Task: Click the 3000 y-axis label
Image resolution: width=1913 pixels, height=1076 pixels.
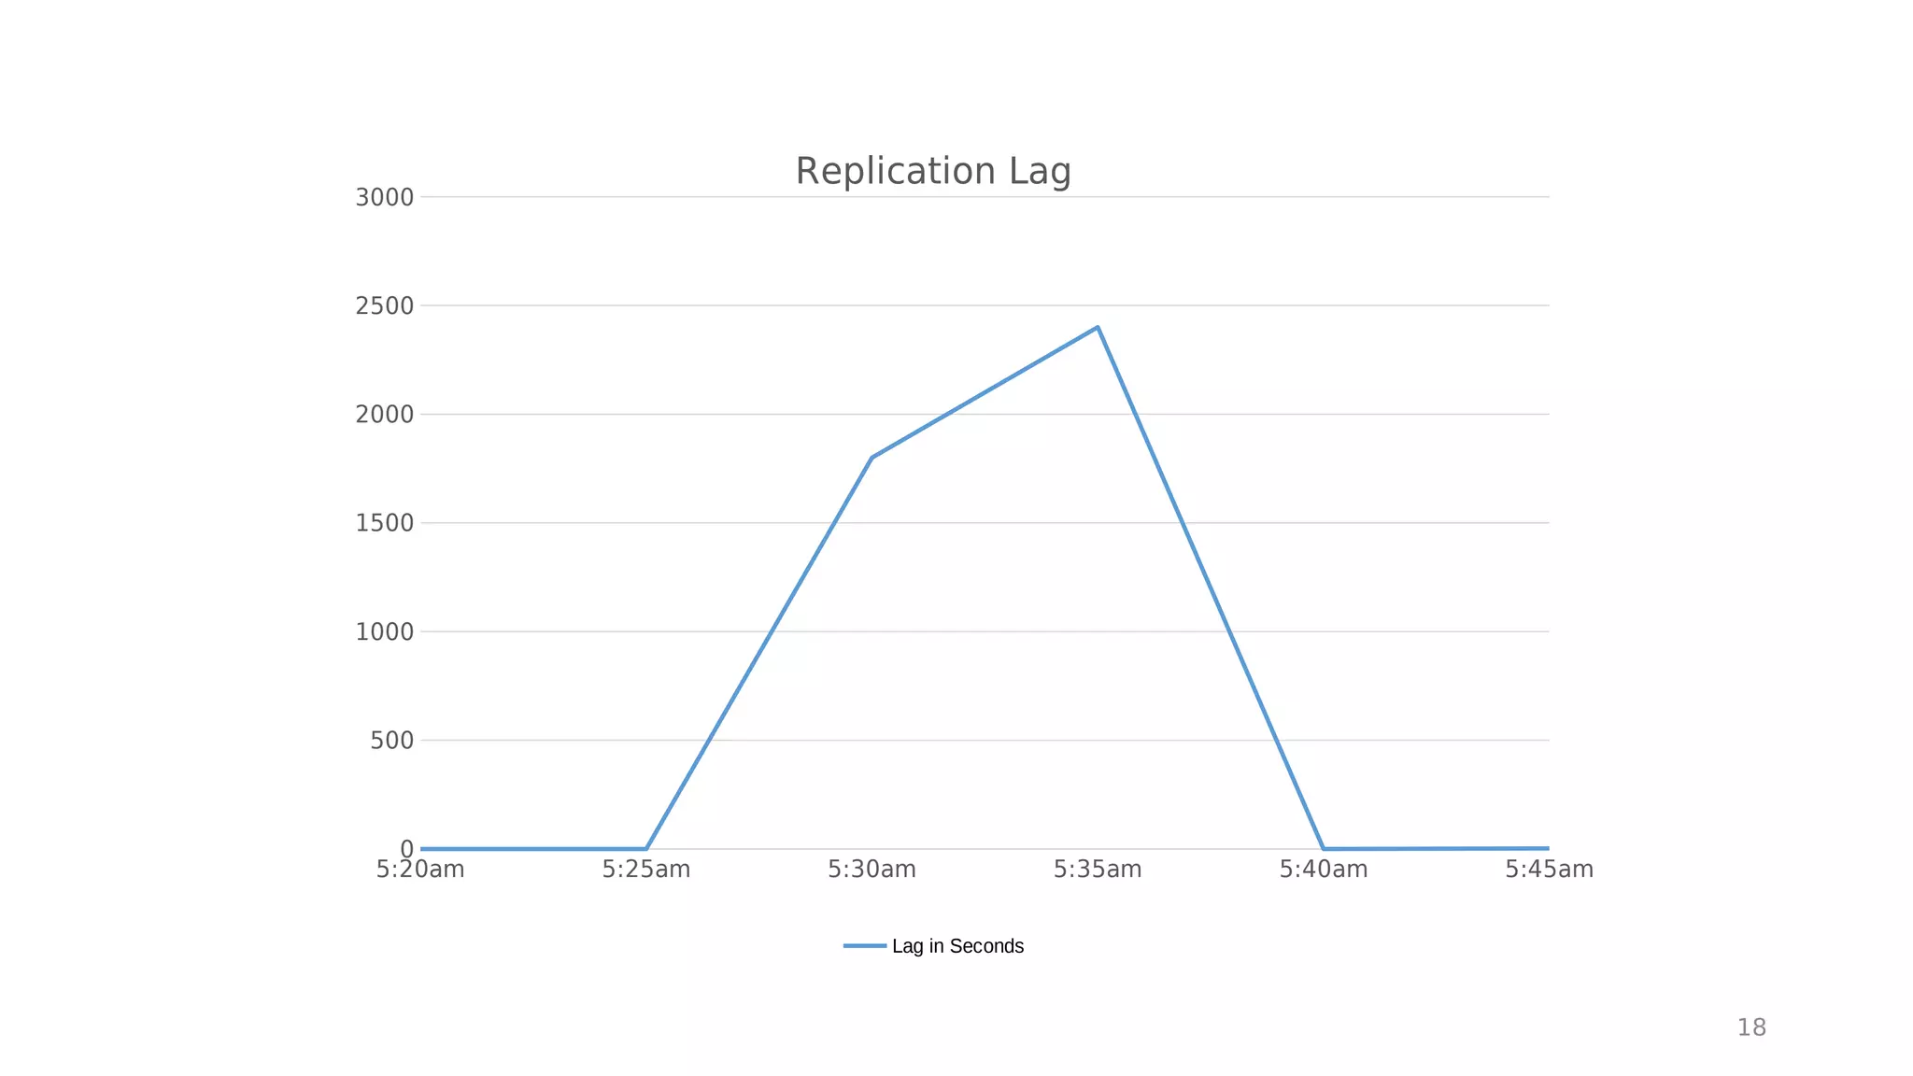Action: 384,197
